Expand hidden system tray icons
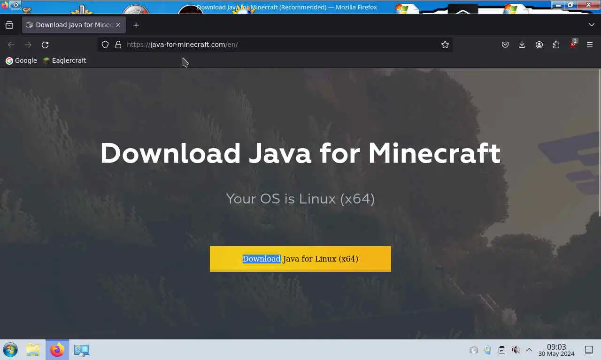 529,350
